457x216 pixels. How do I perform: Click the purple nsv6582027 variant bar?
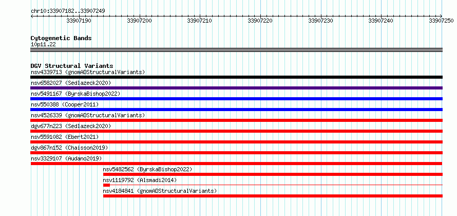[237, 88]
